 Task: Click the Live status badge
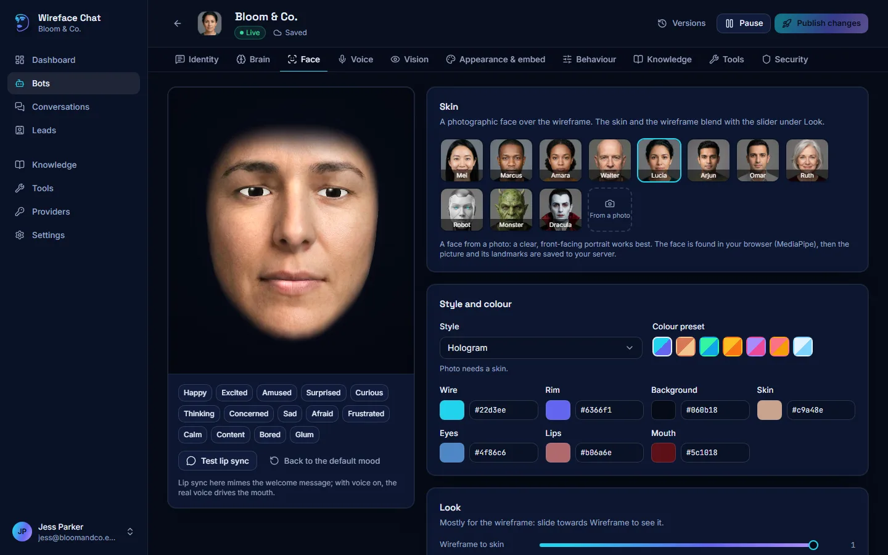[x=250, y=33]
